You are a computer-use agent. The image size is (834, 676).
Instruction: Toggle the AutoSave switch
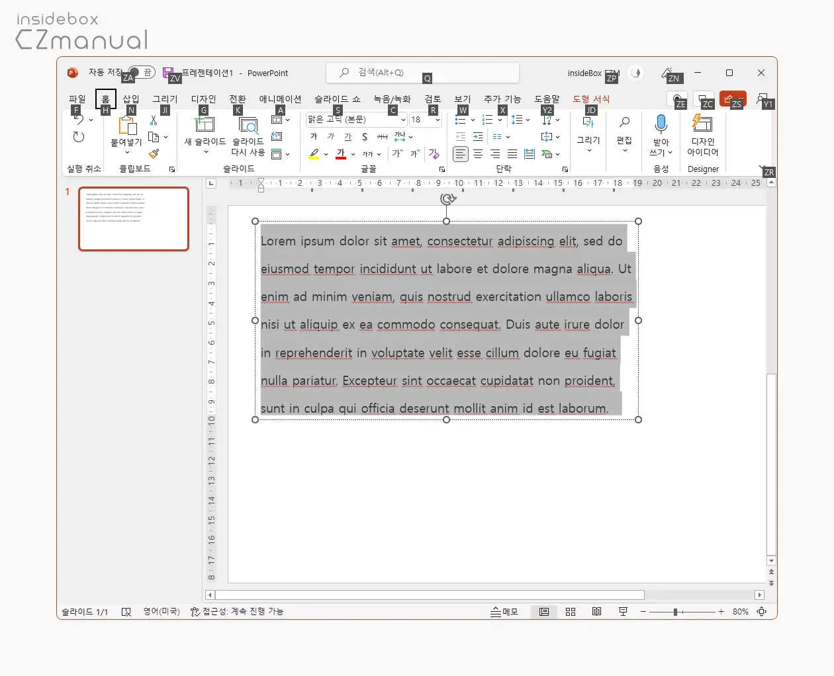141,73
